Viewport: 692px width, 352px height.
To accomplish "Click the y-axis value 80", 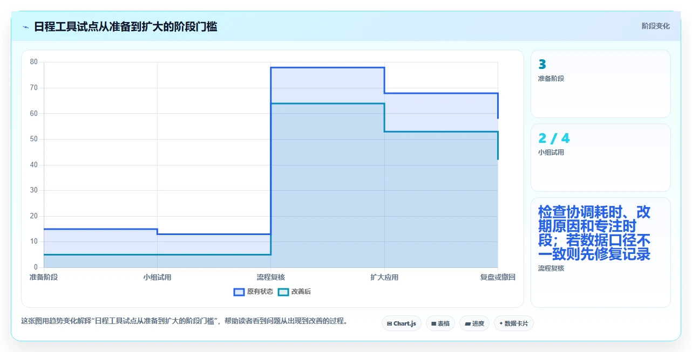I will tap(34, 62).
